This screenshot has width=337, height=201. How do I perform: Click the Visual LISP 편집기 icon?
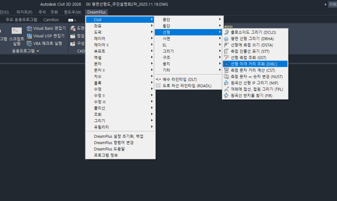(29, 36)
